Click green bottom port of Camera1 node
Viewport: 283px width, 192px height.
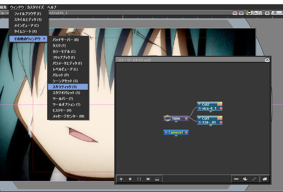176,135
